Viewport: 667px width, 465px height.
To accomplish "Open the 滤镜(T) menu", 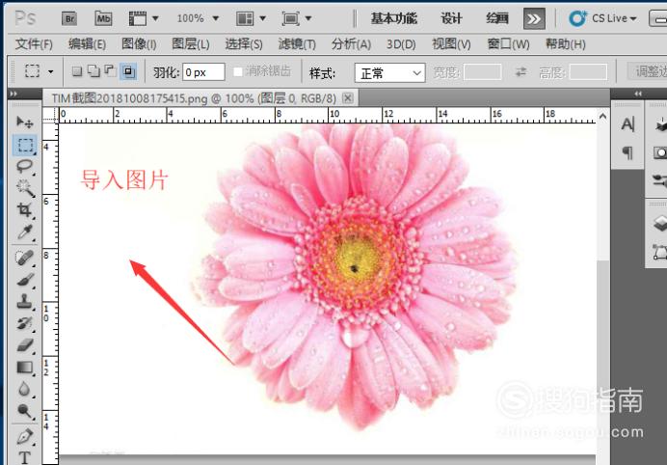I will pyautogui.click(x=297, y=44).
